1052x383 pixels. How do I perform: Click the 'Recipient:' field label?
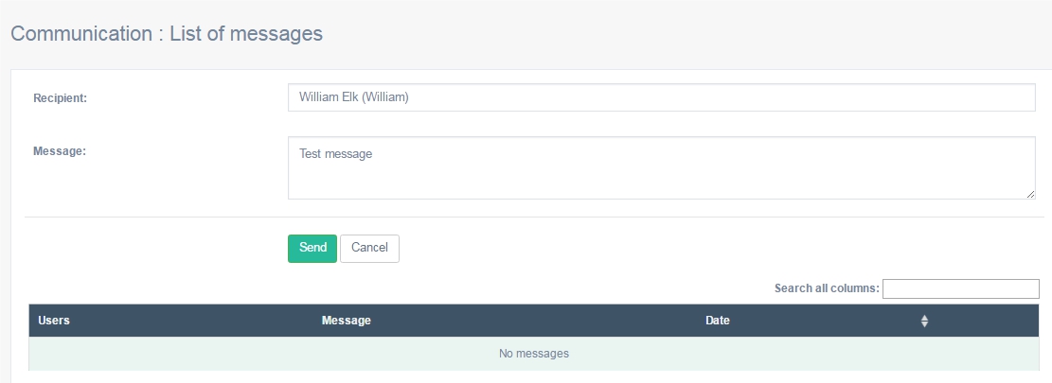[61, 98]
